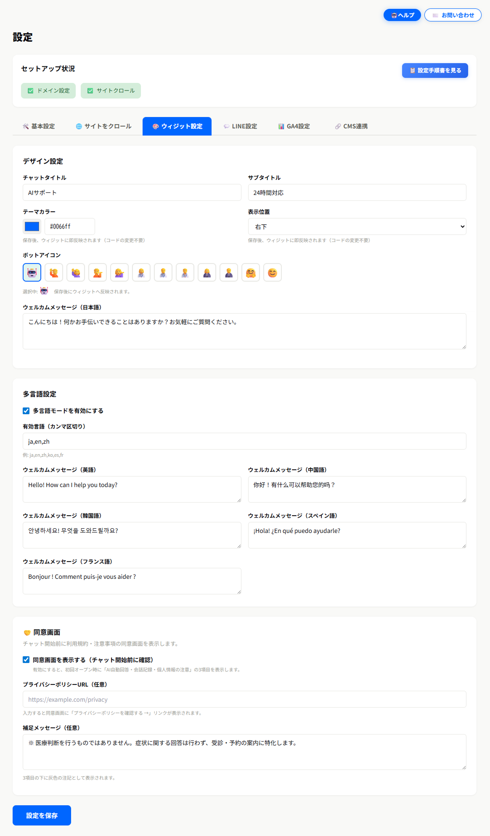Click the 有効言語 input with ja,en,zh
Image resolution: width=490 pixels, height=836 pixels.
244,441
